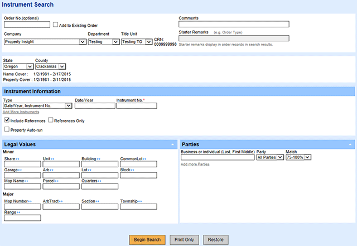Viewport: 357px width, 246px height.
Task: Tick the References Only checkbox
Action: [x=51, y=120]
